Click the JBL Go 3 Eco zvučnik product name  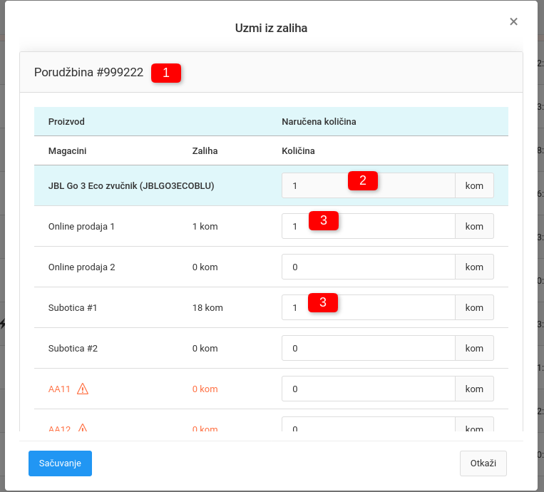(131, 185)
